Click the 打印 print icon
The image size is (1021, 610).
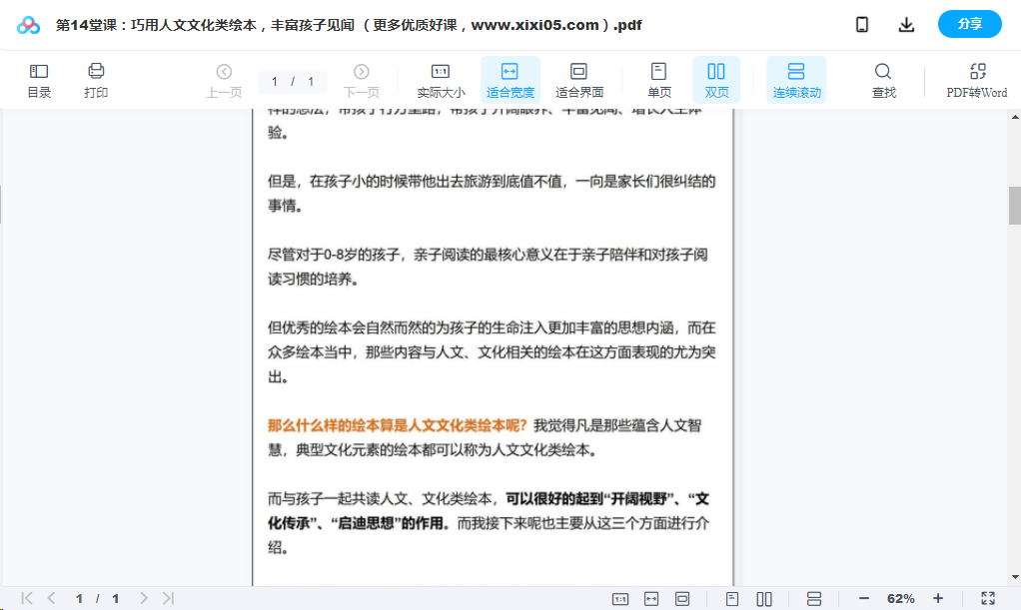(x=96, y=80)
